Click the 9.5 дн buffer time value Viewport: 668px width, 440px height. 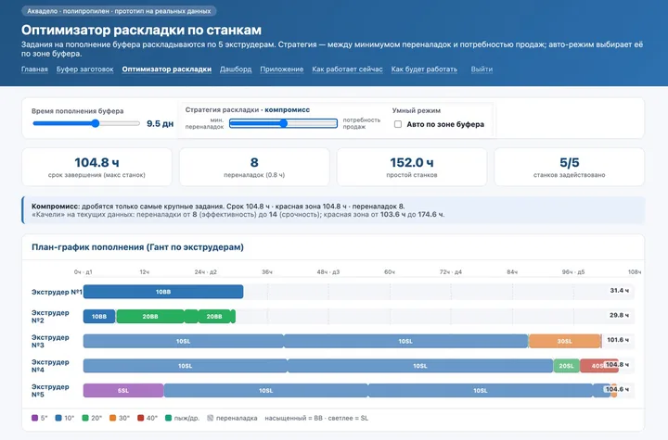[161, 124]
